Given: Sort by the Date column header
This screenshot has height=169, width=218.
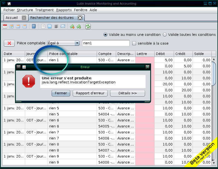Looking at the screenshot, I should click(x=14, y=54).
